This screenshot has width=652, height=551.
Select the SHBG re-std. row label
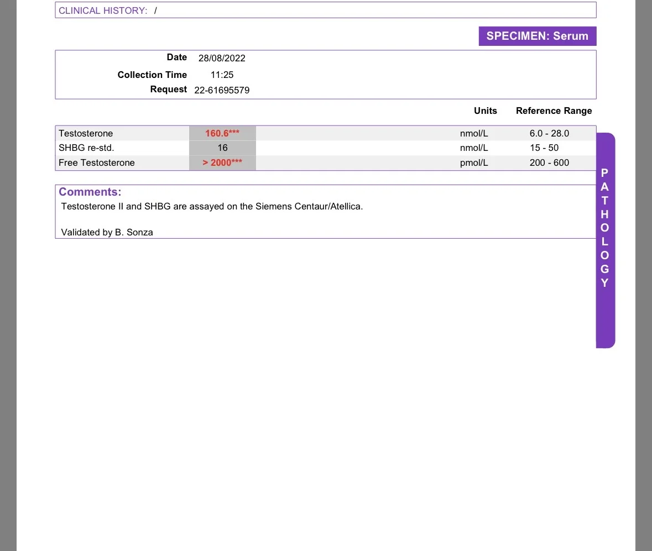[86, 148]
